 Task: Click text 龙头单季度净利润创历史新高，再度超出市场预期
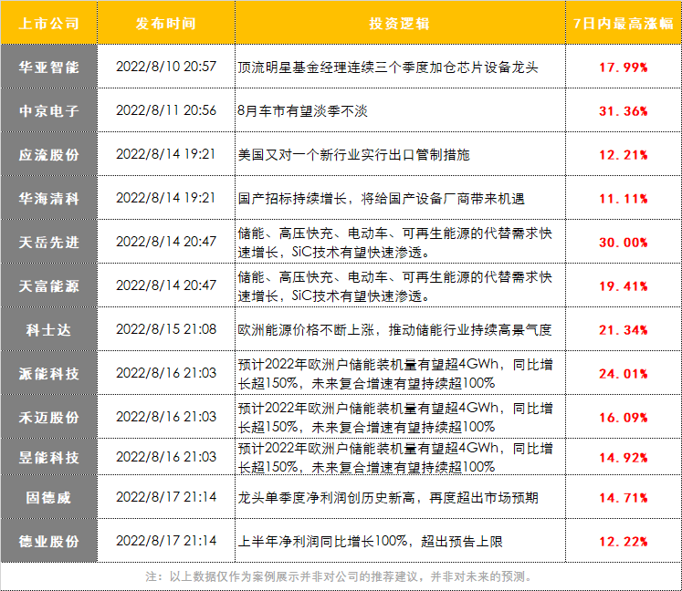tap(388, 498)
